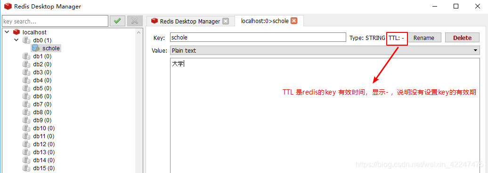Screen dimensions: 488x173
Task: Click the db0 database icon
Action: [x=26, y=40]
